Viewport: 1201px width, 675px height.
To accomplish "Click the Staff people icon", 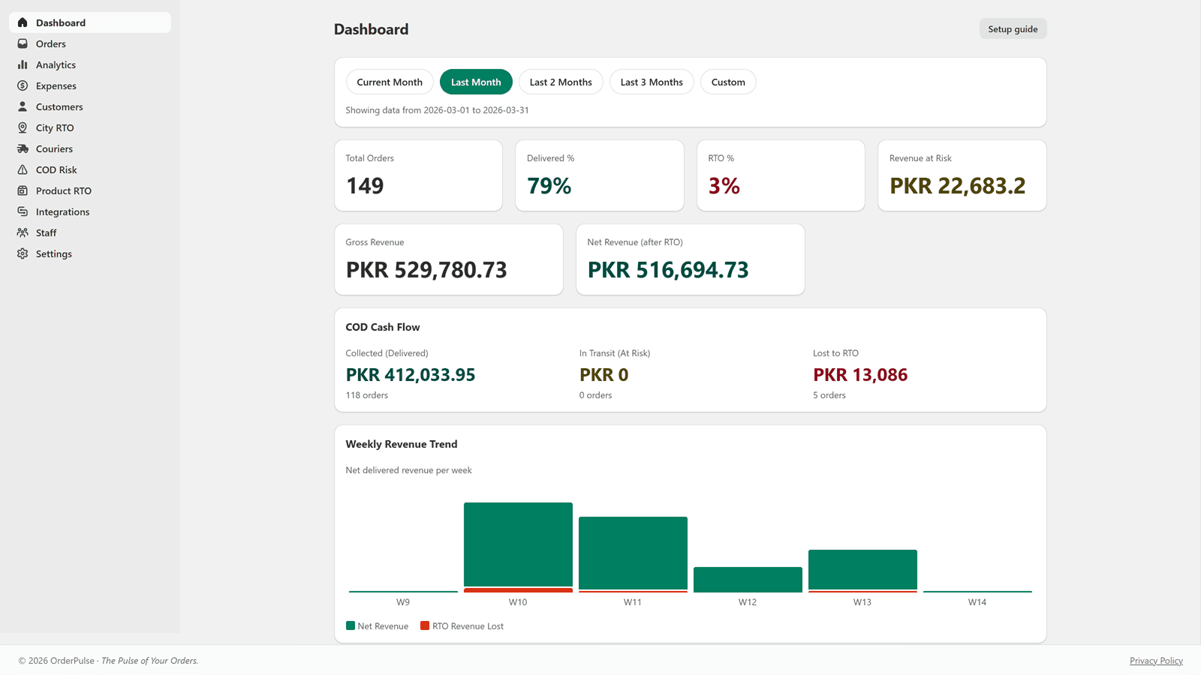I will pyautogui.click(x=23, y=232).
